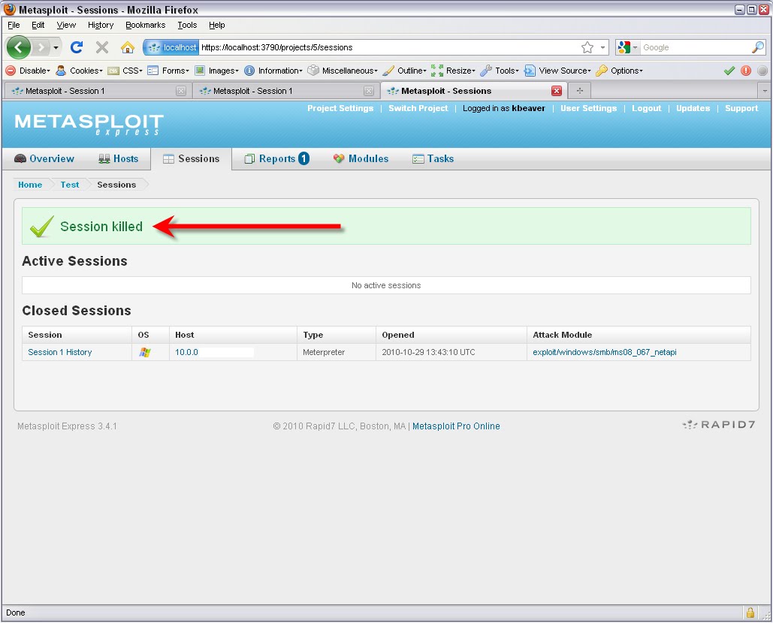Go back with the green back arrow
This screenshot has width=773, height=623.
[19, 47]
